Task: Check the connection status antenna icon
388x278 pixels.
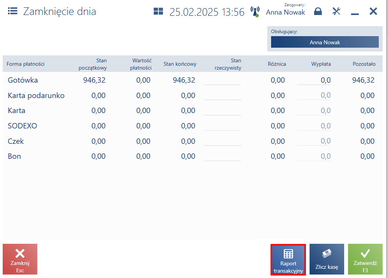Action: tap(255, 12)
